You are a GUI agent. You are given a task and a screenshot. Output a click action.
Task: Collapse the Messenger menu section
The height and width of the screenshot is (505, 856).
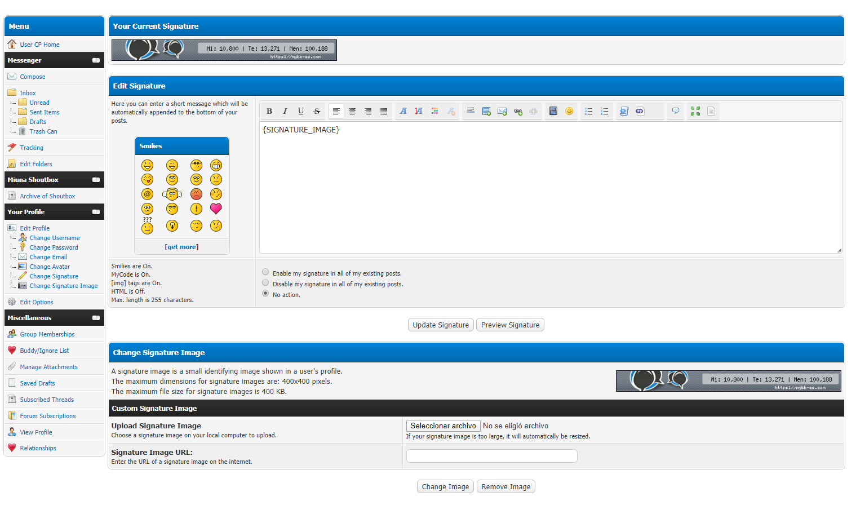pos(96,60)
